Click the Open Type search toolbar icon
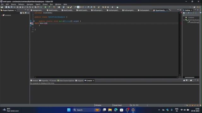Viewport: 202px width, 113px height. [x=68, y=7]
